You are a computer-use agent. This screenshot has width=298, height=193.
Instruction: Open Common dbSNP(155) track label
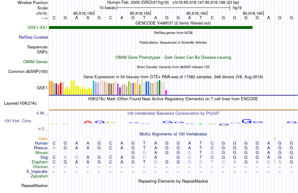28,71
